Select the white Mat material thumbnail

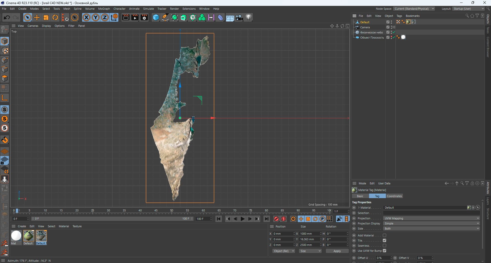click(16, 236)
